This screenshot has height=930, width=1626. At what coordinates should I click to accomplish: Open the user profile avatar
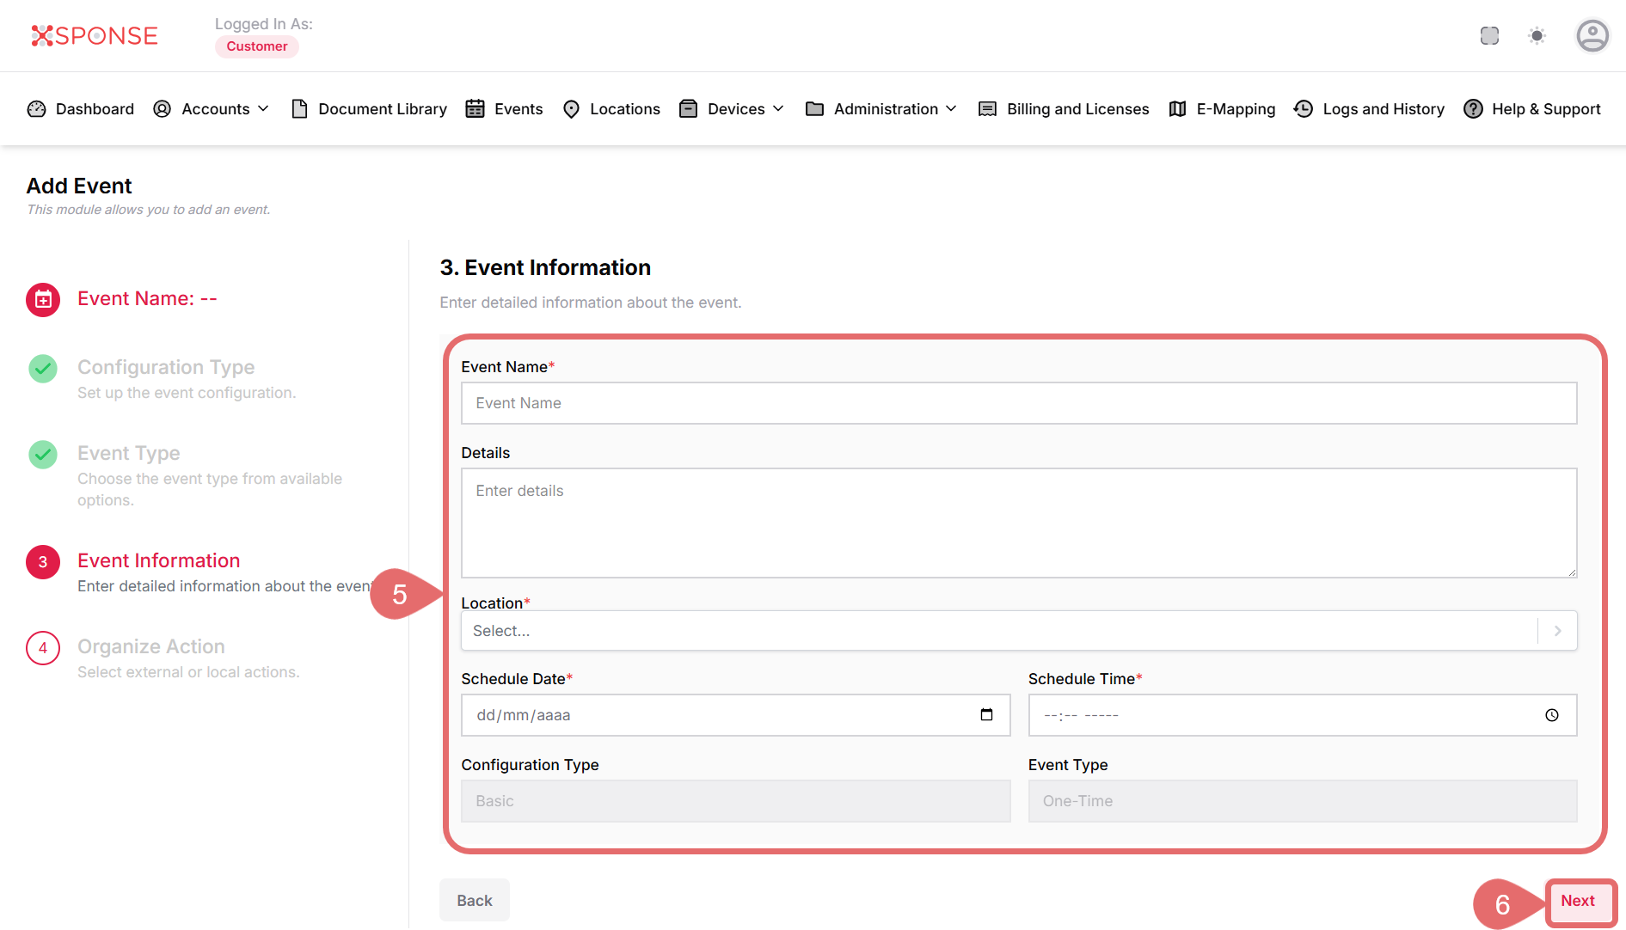click(1592, 35)
